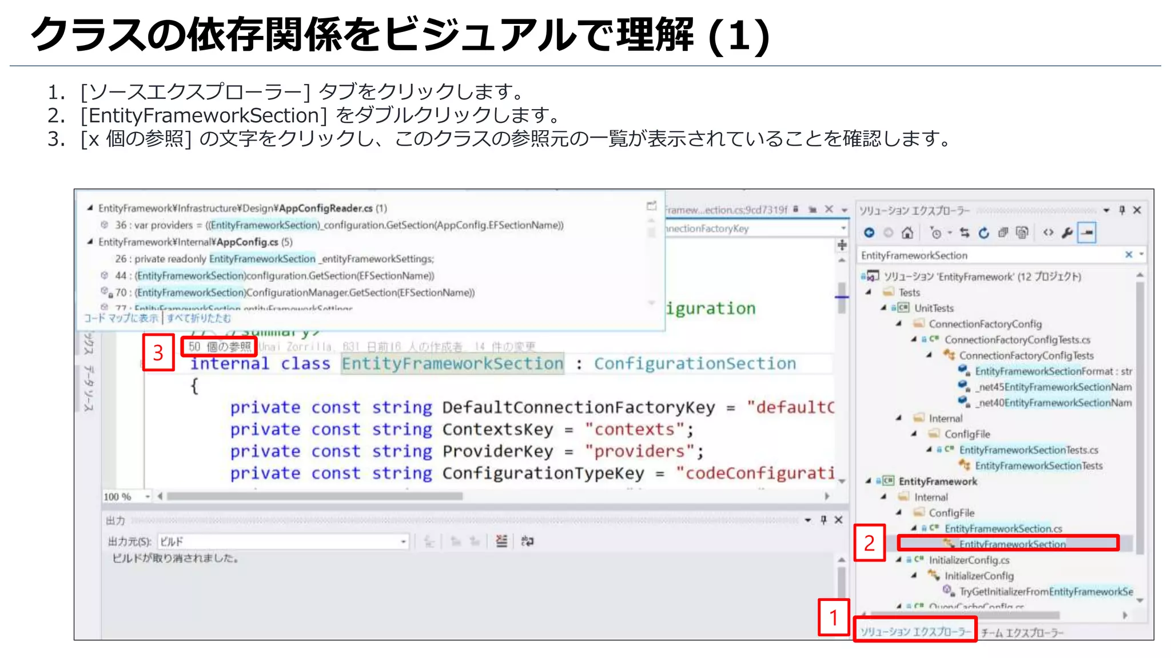This screenshot has width=1171, height=658.
Task: Click the View Code angle-brackets icon
Action: pos(1048,232)
